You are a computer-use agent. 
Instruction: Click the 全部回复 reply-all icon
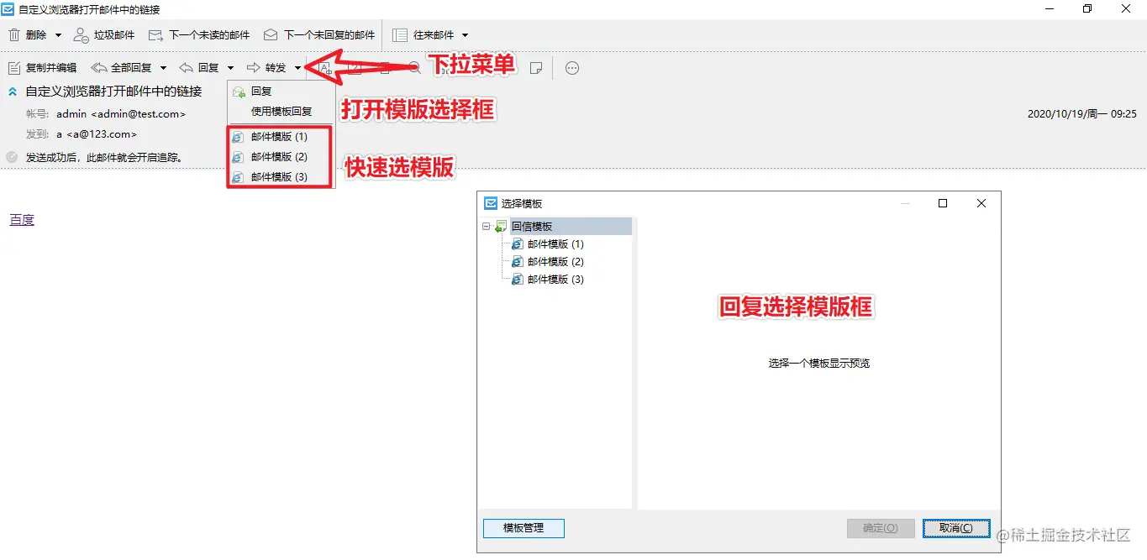tap(98, 68)
